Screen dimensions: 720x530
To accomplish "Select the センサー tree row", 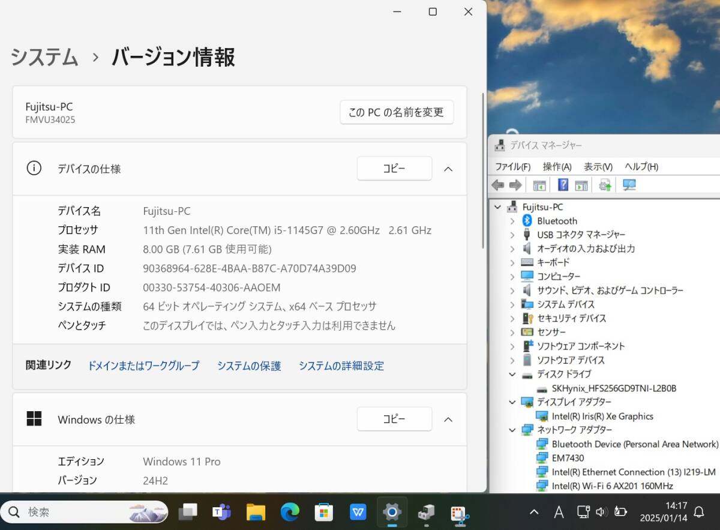I will [x=551, y=332].
